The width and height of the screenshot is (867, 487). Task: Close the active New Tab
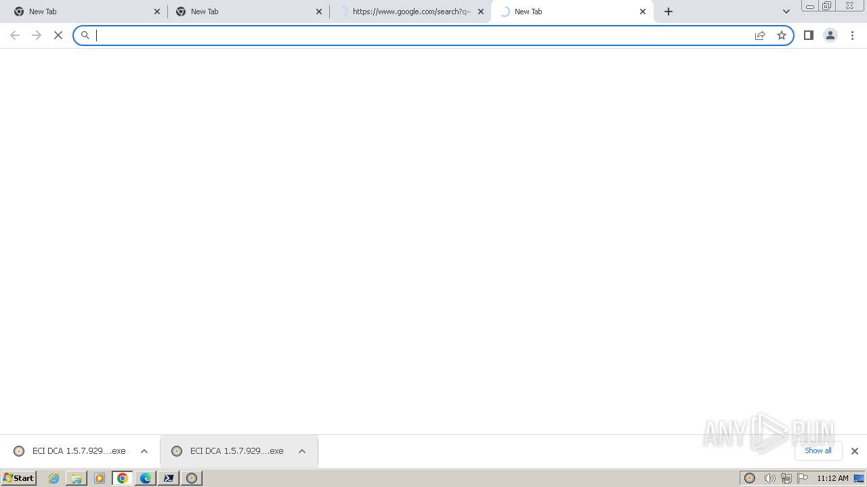click(x=643, y=11)
